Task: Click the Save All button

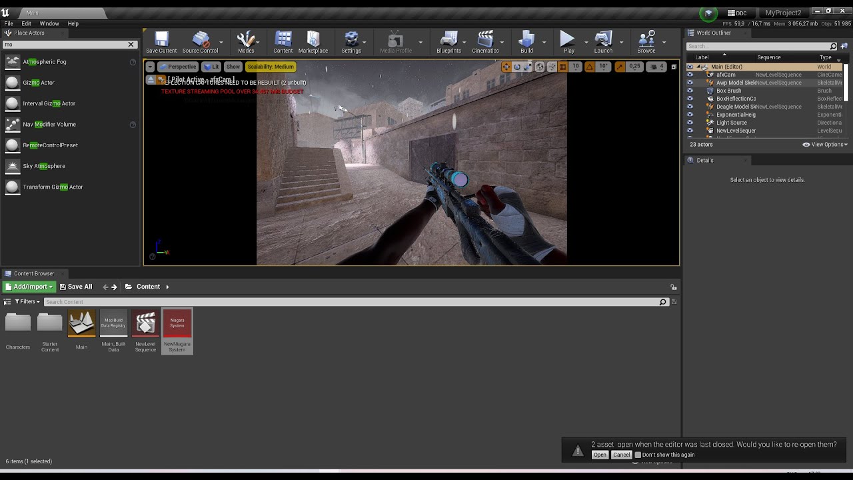Action: click(75, 287)
